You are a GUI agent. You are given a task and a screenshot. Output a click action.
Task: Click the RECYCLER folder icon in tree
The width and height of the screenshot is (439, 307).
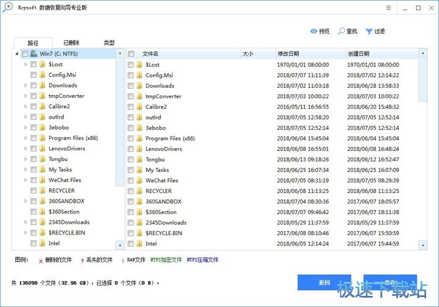(42, 191)
